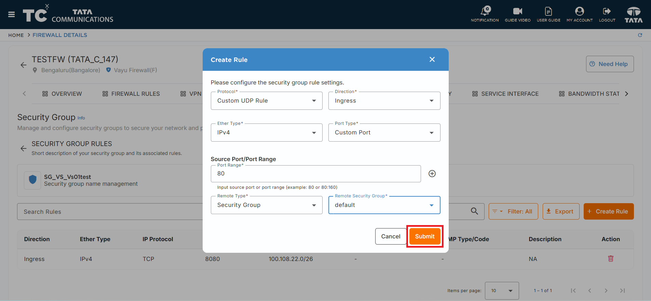Viewport: 651px width, 301px height.
Task: Go back using arrow beside Security Group Rules
Action: click(24, 148)
